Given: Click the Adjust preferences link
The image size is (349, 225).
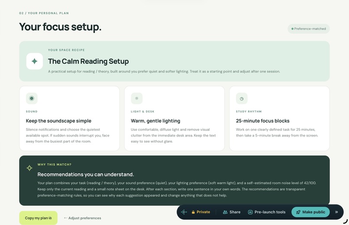Looking at the screenshot, I should (83, 218).
